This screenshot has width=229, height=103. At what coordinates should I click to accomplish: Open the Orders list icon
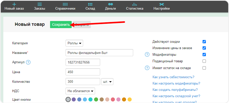[x=39, y=4]
